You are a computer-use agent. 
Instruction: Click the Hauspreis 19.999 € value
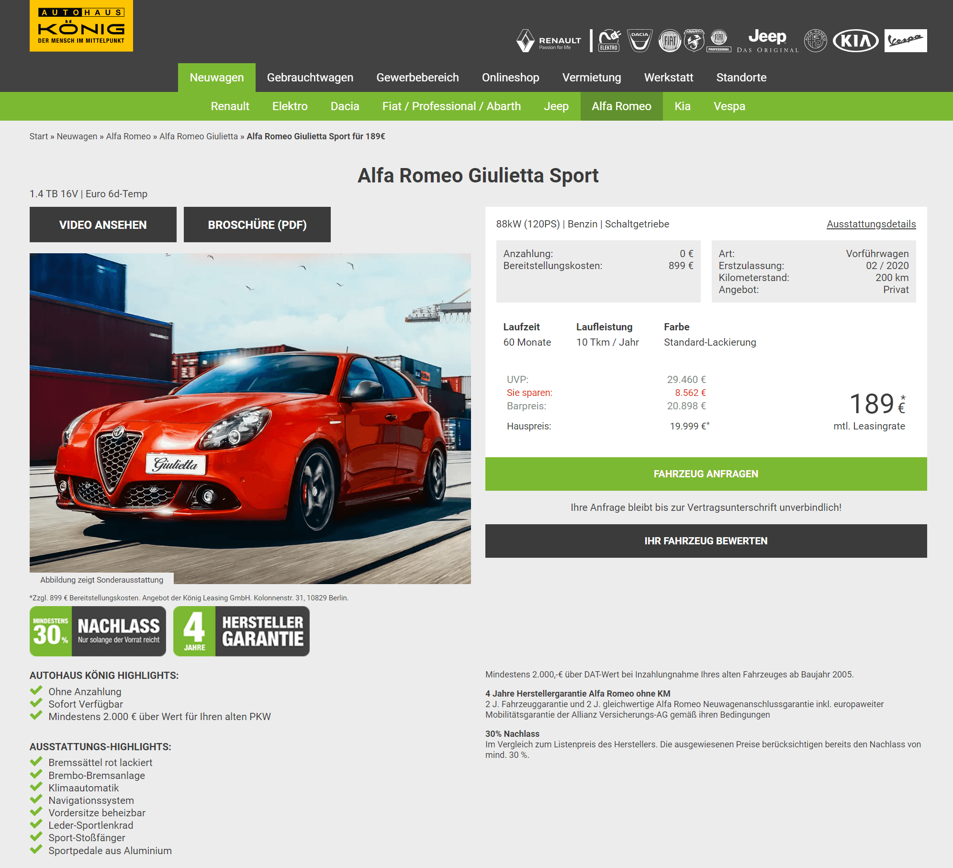tap(690, 426)
